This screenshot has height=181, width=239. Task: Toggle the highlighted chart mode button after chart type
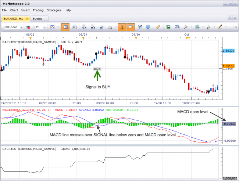coord(65,27)
